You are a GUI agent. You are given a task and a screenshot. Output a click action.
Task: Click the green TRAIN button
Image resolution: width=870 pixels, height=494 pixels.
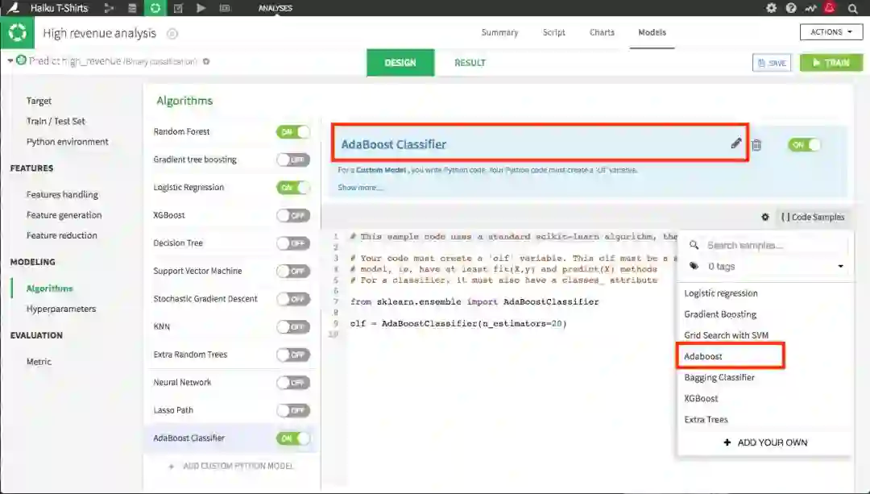[831, 63]
